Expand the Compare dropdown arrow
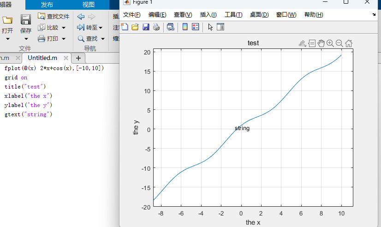Screen dimensions: 381x227 click(x=64, y=28)
